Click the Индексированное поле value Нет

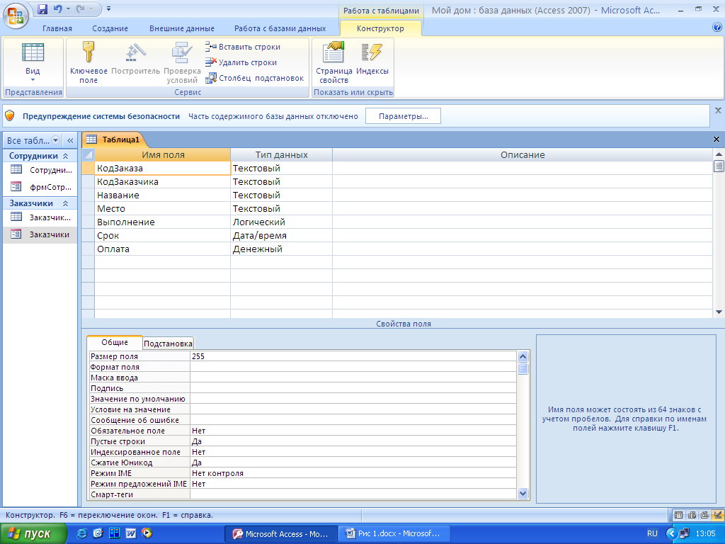pyautogui.click(x=353, y=452)
